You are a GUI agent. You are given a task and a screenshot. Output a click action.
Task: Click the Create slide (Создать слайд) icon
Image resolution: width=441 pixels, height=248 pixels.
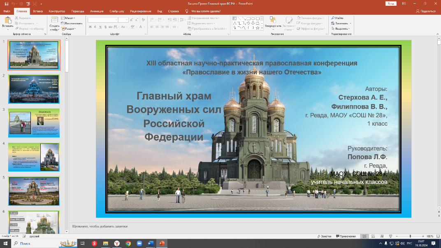tap(54, 21)
